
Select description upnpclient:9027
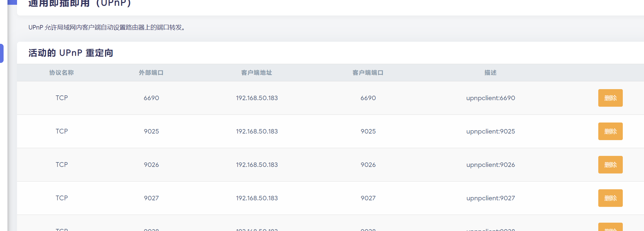pos(491,198)
